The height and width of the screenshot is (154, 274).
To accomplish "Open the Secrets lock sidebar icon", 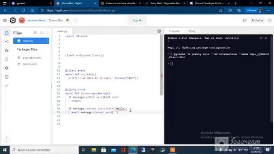I will point(7,59).
